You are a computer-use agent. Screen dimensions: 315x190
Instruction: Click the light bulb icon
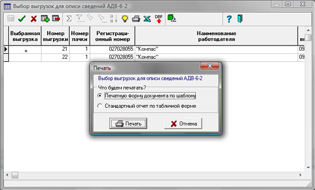(125, 19)
